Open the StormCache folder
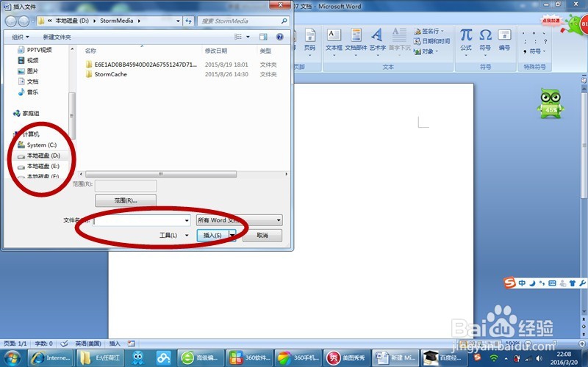Viewport: 588px width, 367px height. (111, 74)
